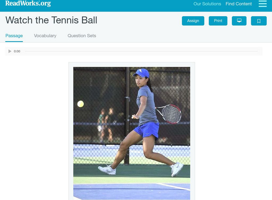
Task: Select the Passage tab
Action: point(14,36)
